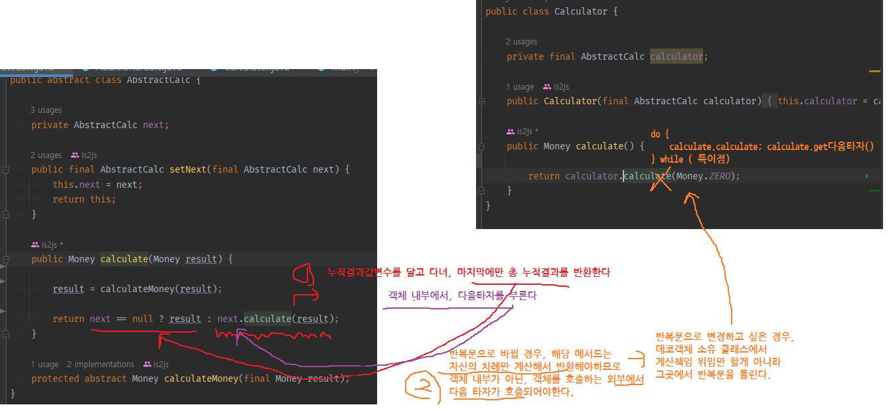Click 'this.next = next;' statement
The width and height of the screenshot is (893, 409).
[98, 185]
